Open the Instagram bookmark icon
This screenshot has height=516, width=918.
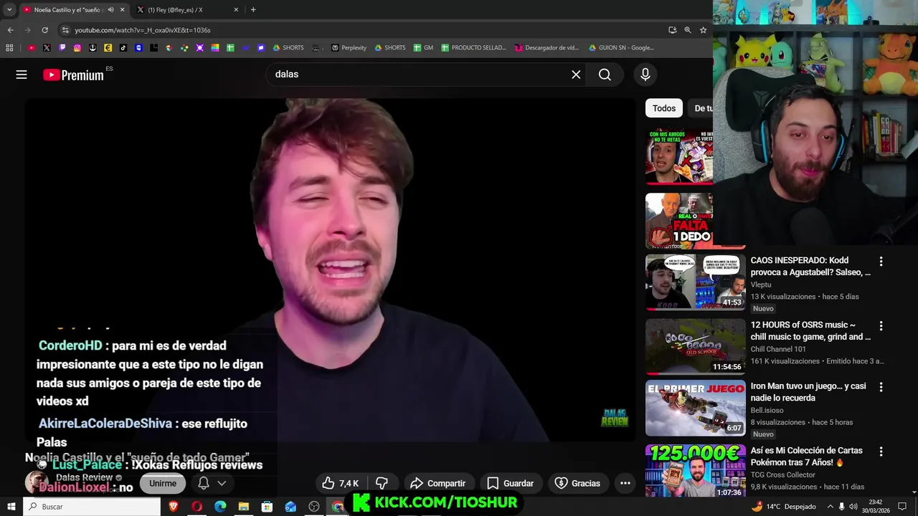[77, 48]
